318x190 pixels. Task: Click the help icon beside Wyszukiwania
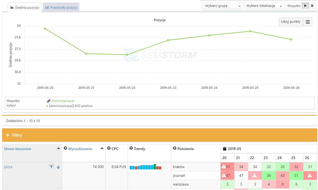[65, 148]
